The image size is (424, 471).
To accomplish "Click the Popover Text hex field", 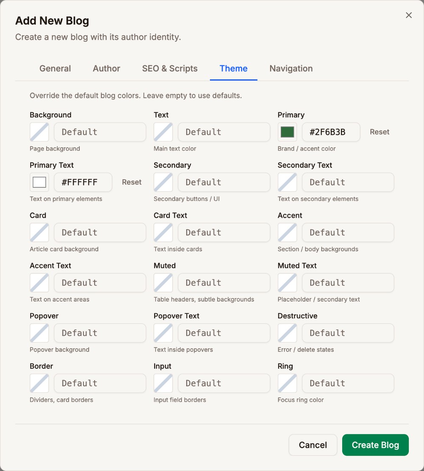I will 224,333.
